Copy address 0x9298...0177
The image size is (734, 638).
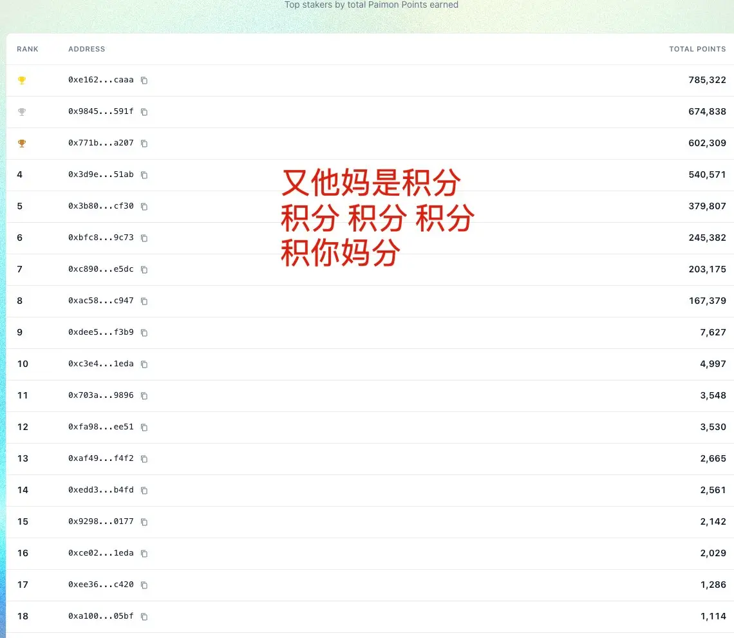[144, 522]
